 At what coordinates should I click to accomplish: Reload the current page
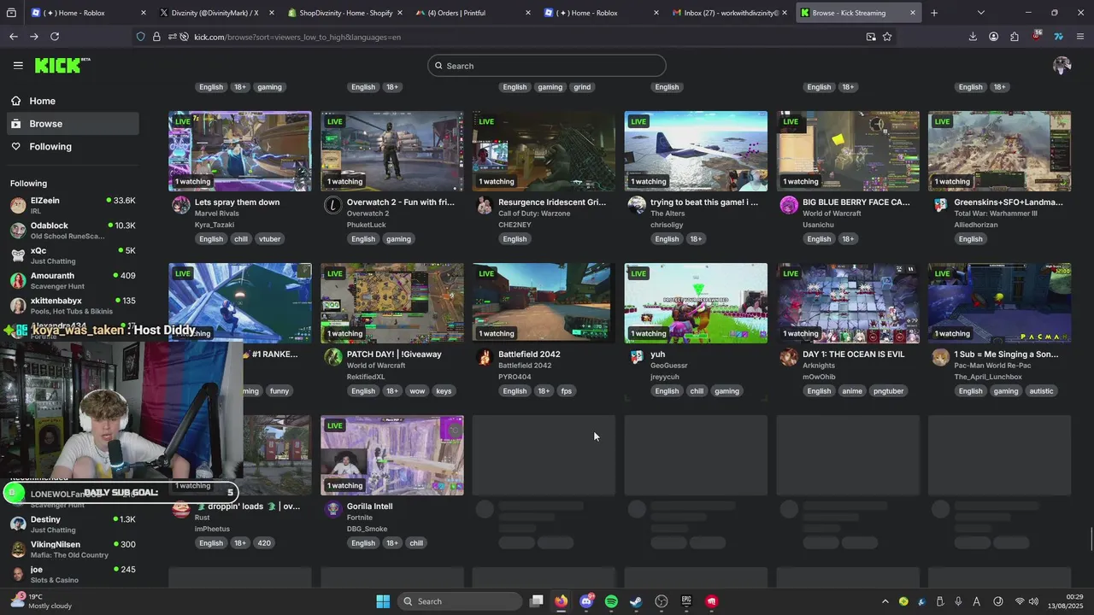coord(55,37)
